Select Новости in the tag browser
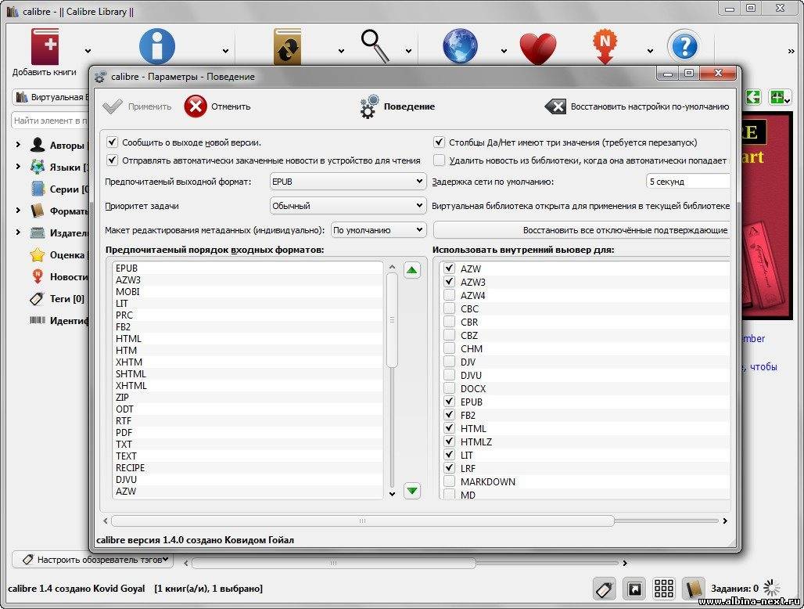Viewport: 804px width, 609px height. [59, 276]
